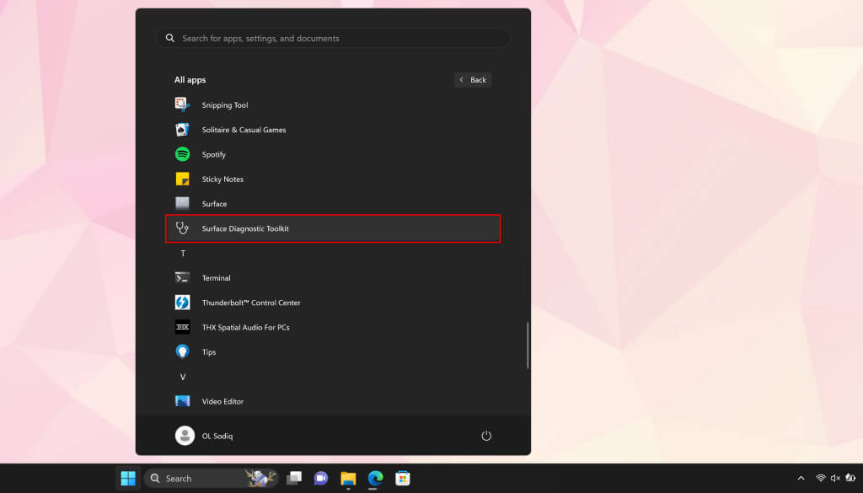Open the Sticky Notes app
Image resolution: width=863 pixels, height=493 pixels.
click(222, 180)
